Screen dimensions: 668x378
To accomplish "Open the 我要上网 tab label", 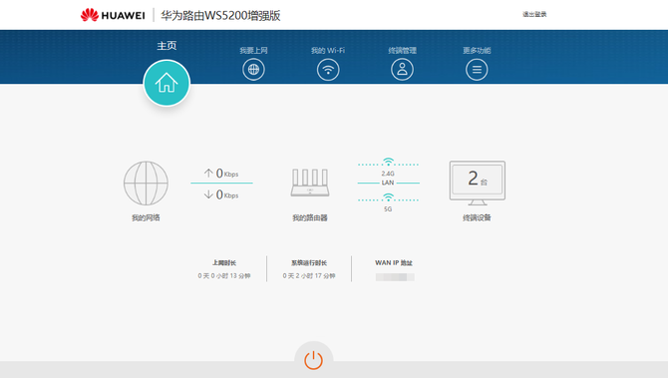I will 253,50.
